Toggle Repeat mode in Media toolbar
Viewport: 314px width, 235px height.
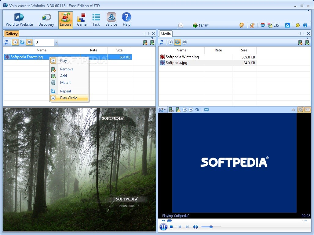(177, 42)
